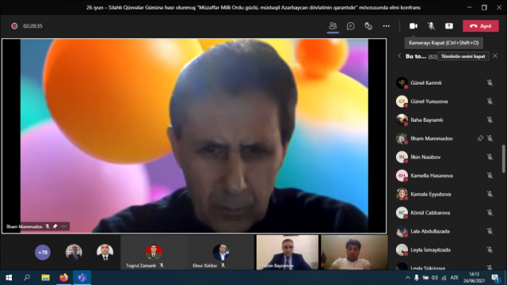Image resolution: width=507 pixels, height=285 pixels.
Task: Click Lalə Abdullazadə's muted mic icon
Action: [x=490, y=231]
